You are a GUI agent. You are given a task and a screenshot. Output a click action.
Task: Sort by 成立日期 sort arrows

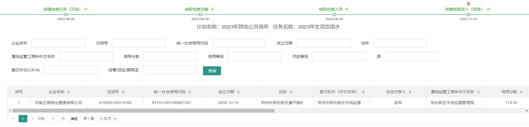tap(238, 92)
